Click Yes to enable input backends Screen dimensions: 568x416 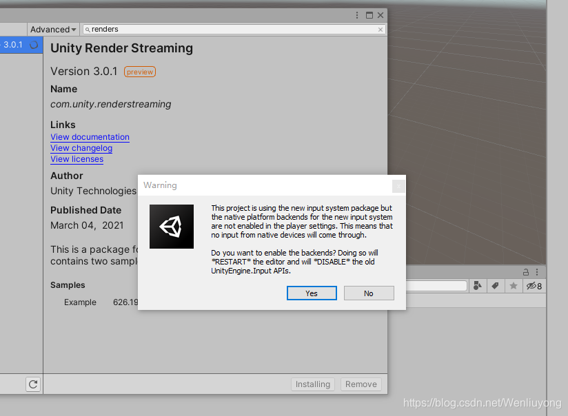(312, 293)
